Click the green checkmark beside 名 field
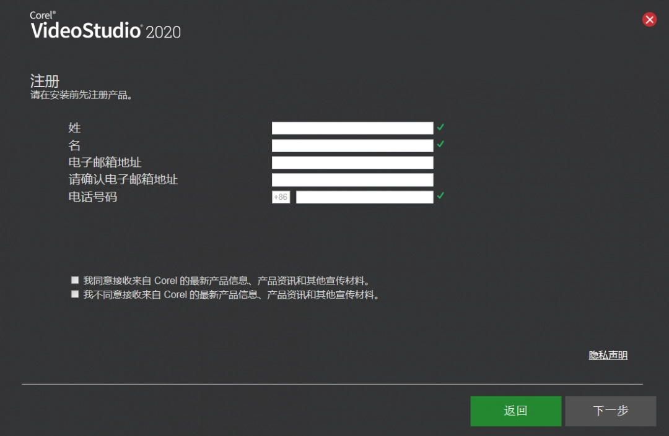Image resolution: width=669 pixels, height=436 pixels. click(x=440, y=144)
